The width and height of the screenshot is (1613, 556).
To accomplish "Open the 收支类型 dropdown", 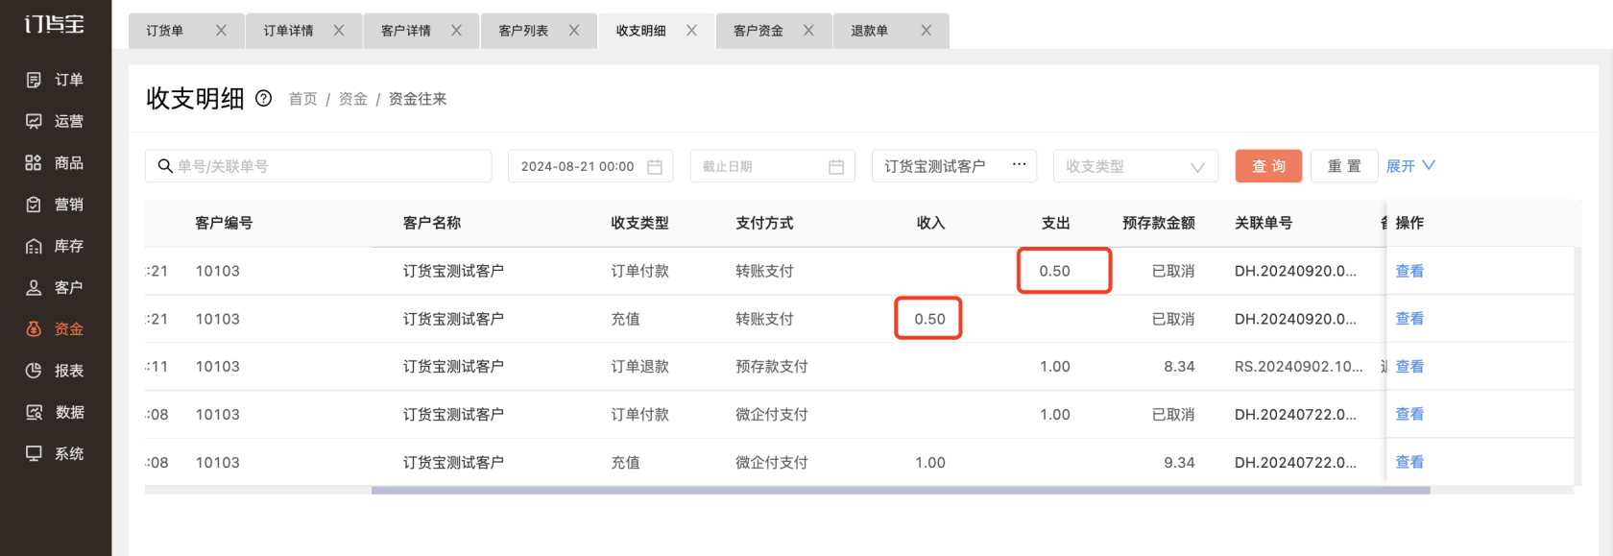I will 1135,166.
